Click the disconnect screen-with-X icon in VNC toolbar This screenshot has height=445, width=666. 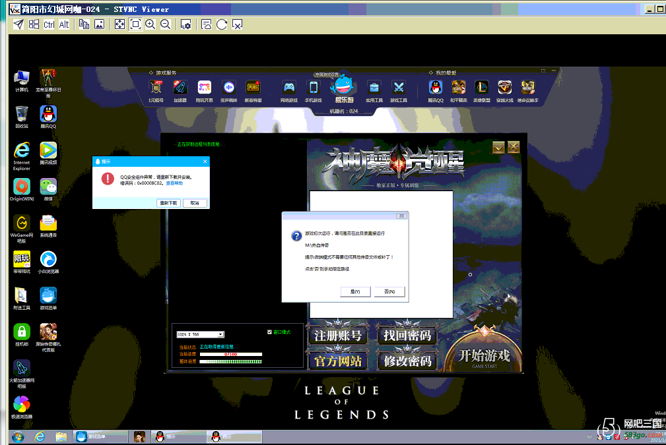click(x=237, y=24)
